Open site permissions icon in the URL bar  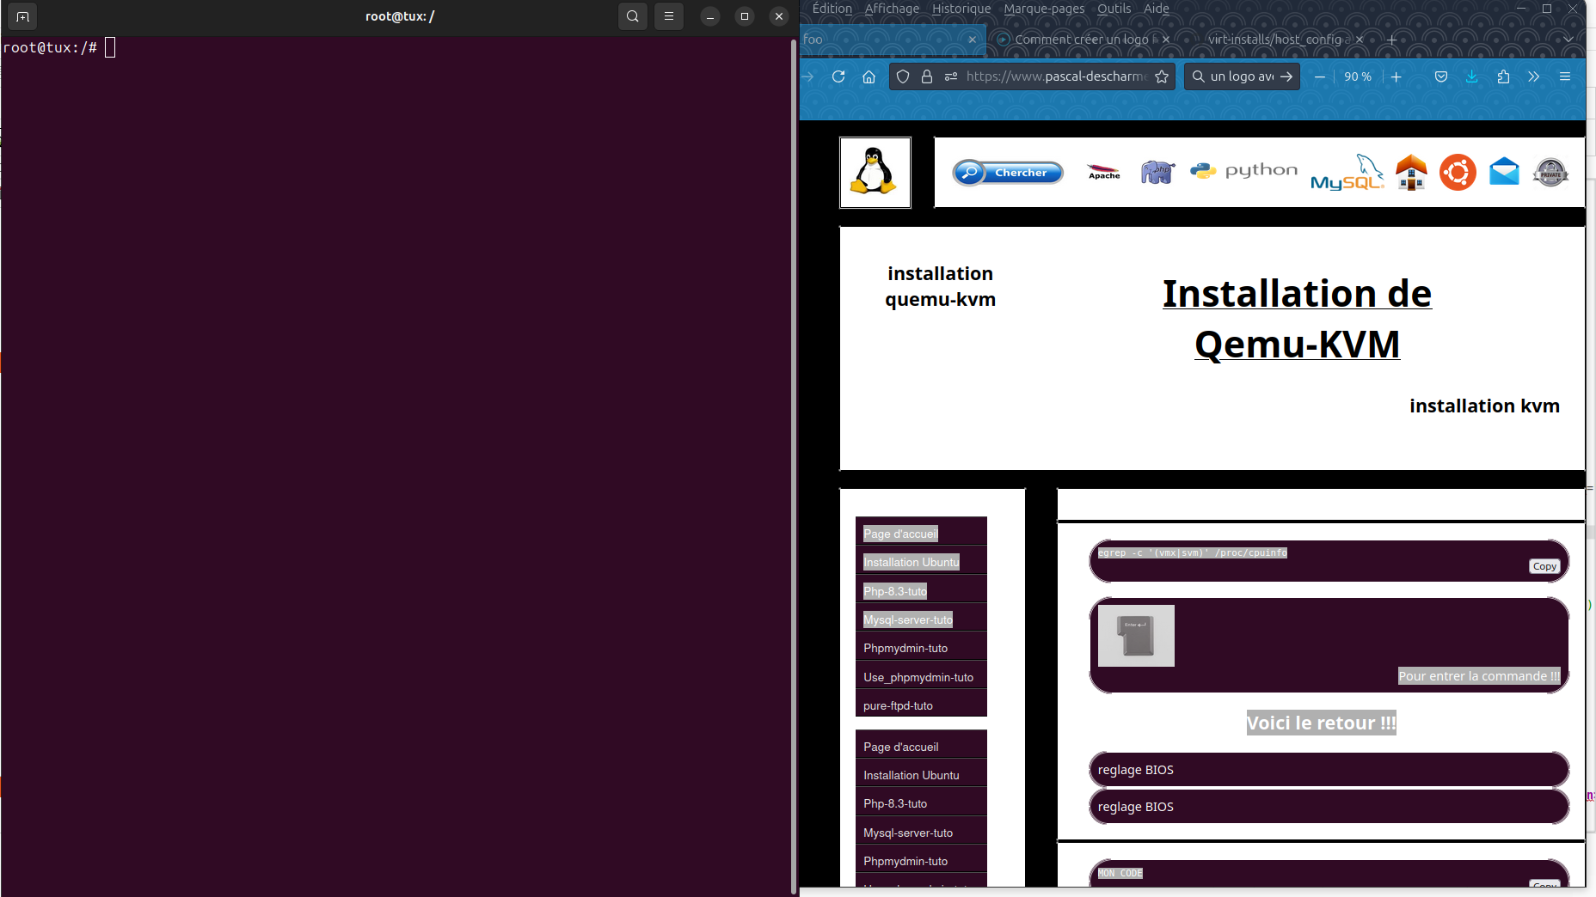[x=951, y=76]
